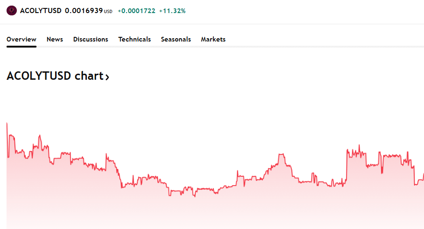
Task: Click the ACOLYTUSD coin logo icon
Action: point(12,10)
